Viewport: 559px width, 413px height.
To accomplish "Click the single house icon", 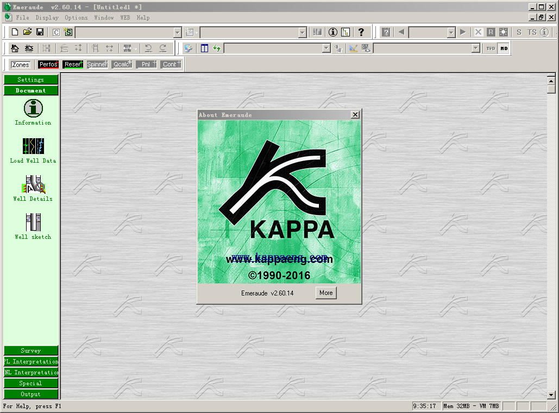I will [15, 48].
